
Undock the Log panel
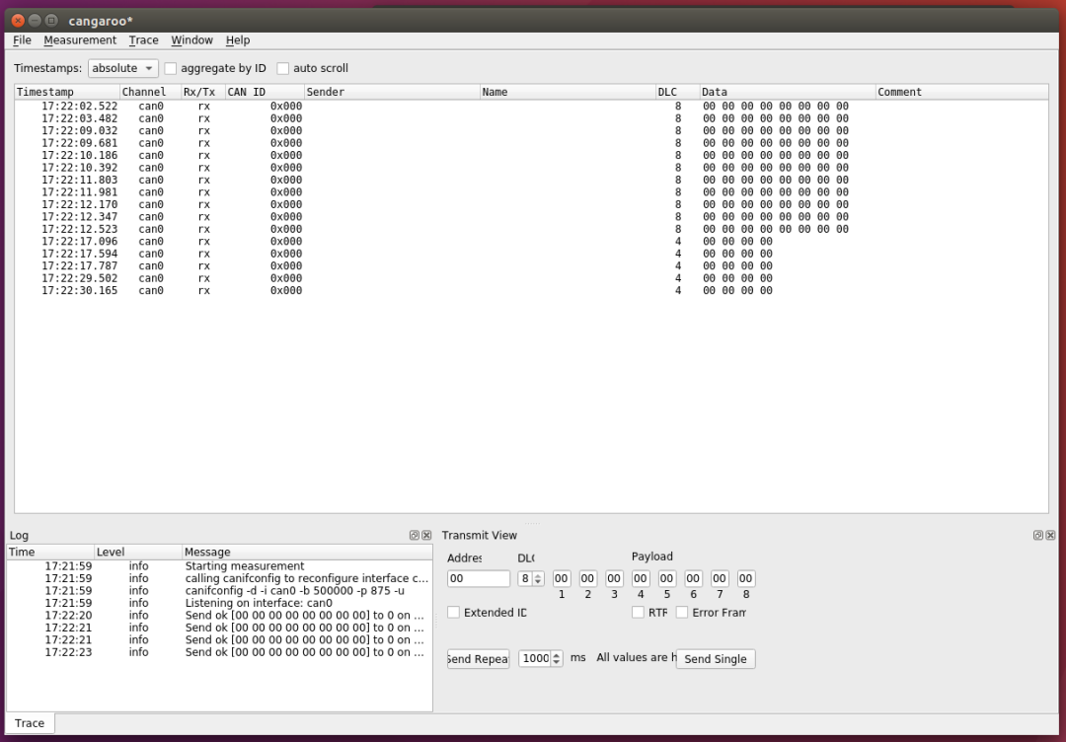[413, 535]
